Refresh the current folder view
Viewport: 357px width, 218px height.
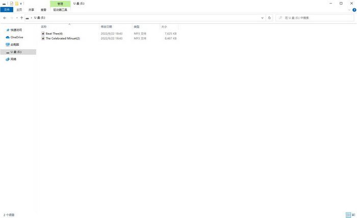tap(269, 18)
